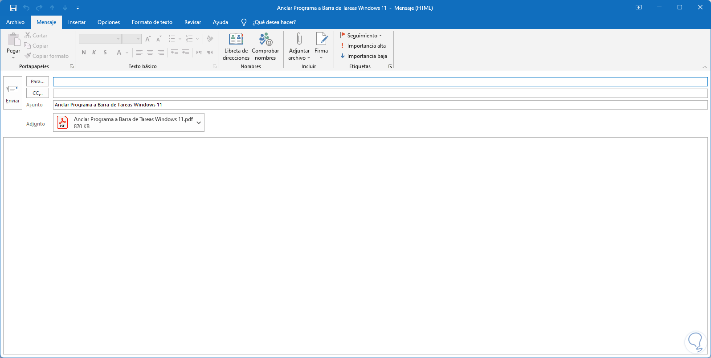Viewport: 711px width, 358px height.
Task: Go to next item with the down arrow
Action: click(65, 8)
